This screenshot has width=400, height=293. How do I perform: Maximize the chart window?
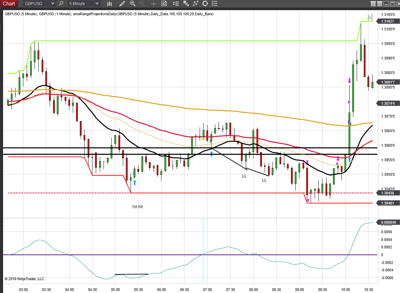pyautogui.click(x=393, y=4)
